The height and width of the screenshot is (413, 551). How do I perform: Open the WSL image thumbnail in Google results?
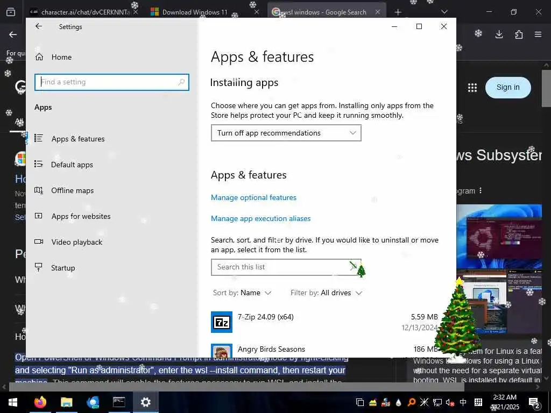point(499,237)
